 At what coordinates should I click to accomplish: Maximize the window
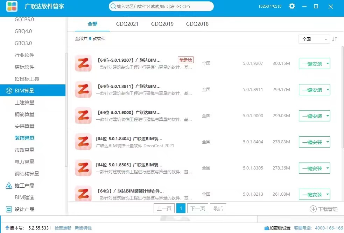tap(316, 6)
